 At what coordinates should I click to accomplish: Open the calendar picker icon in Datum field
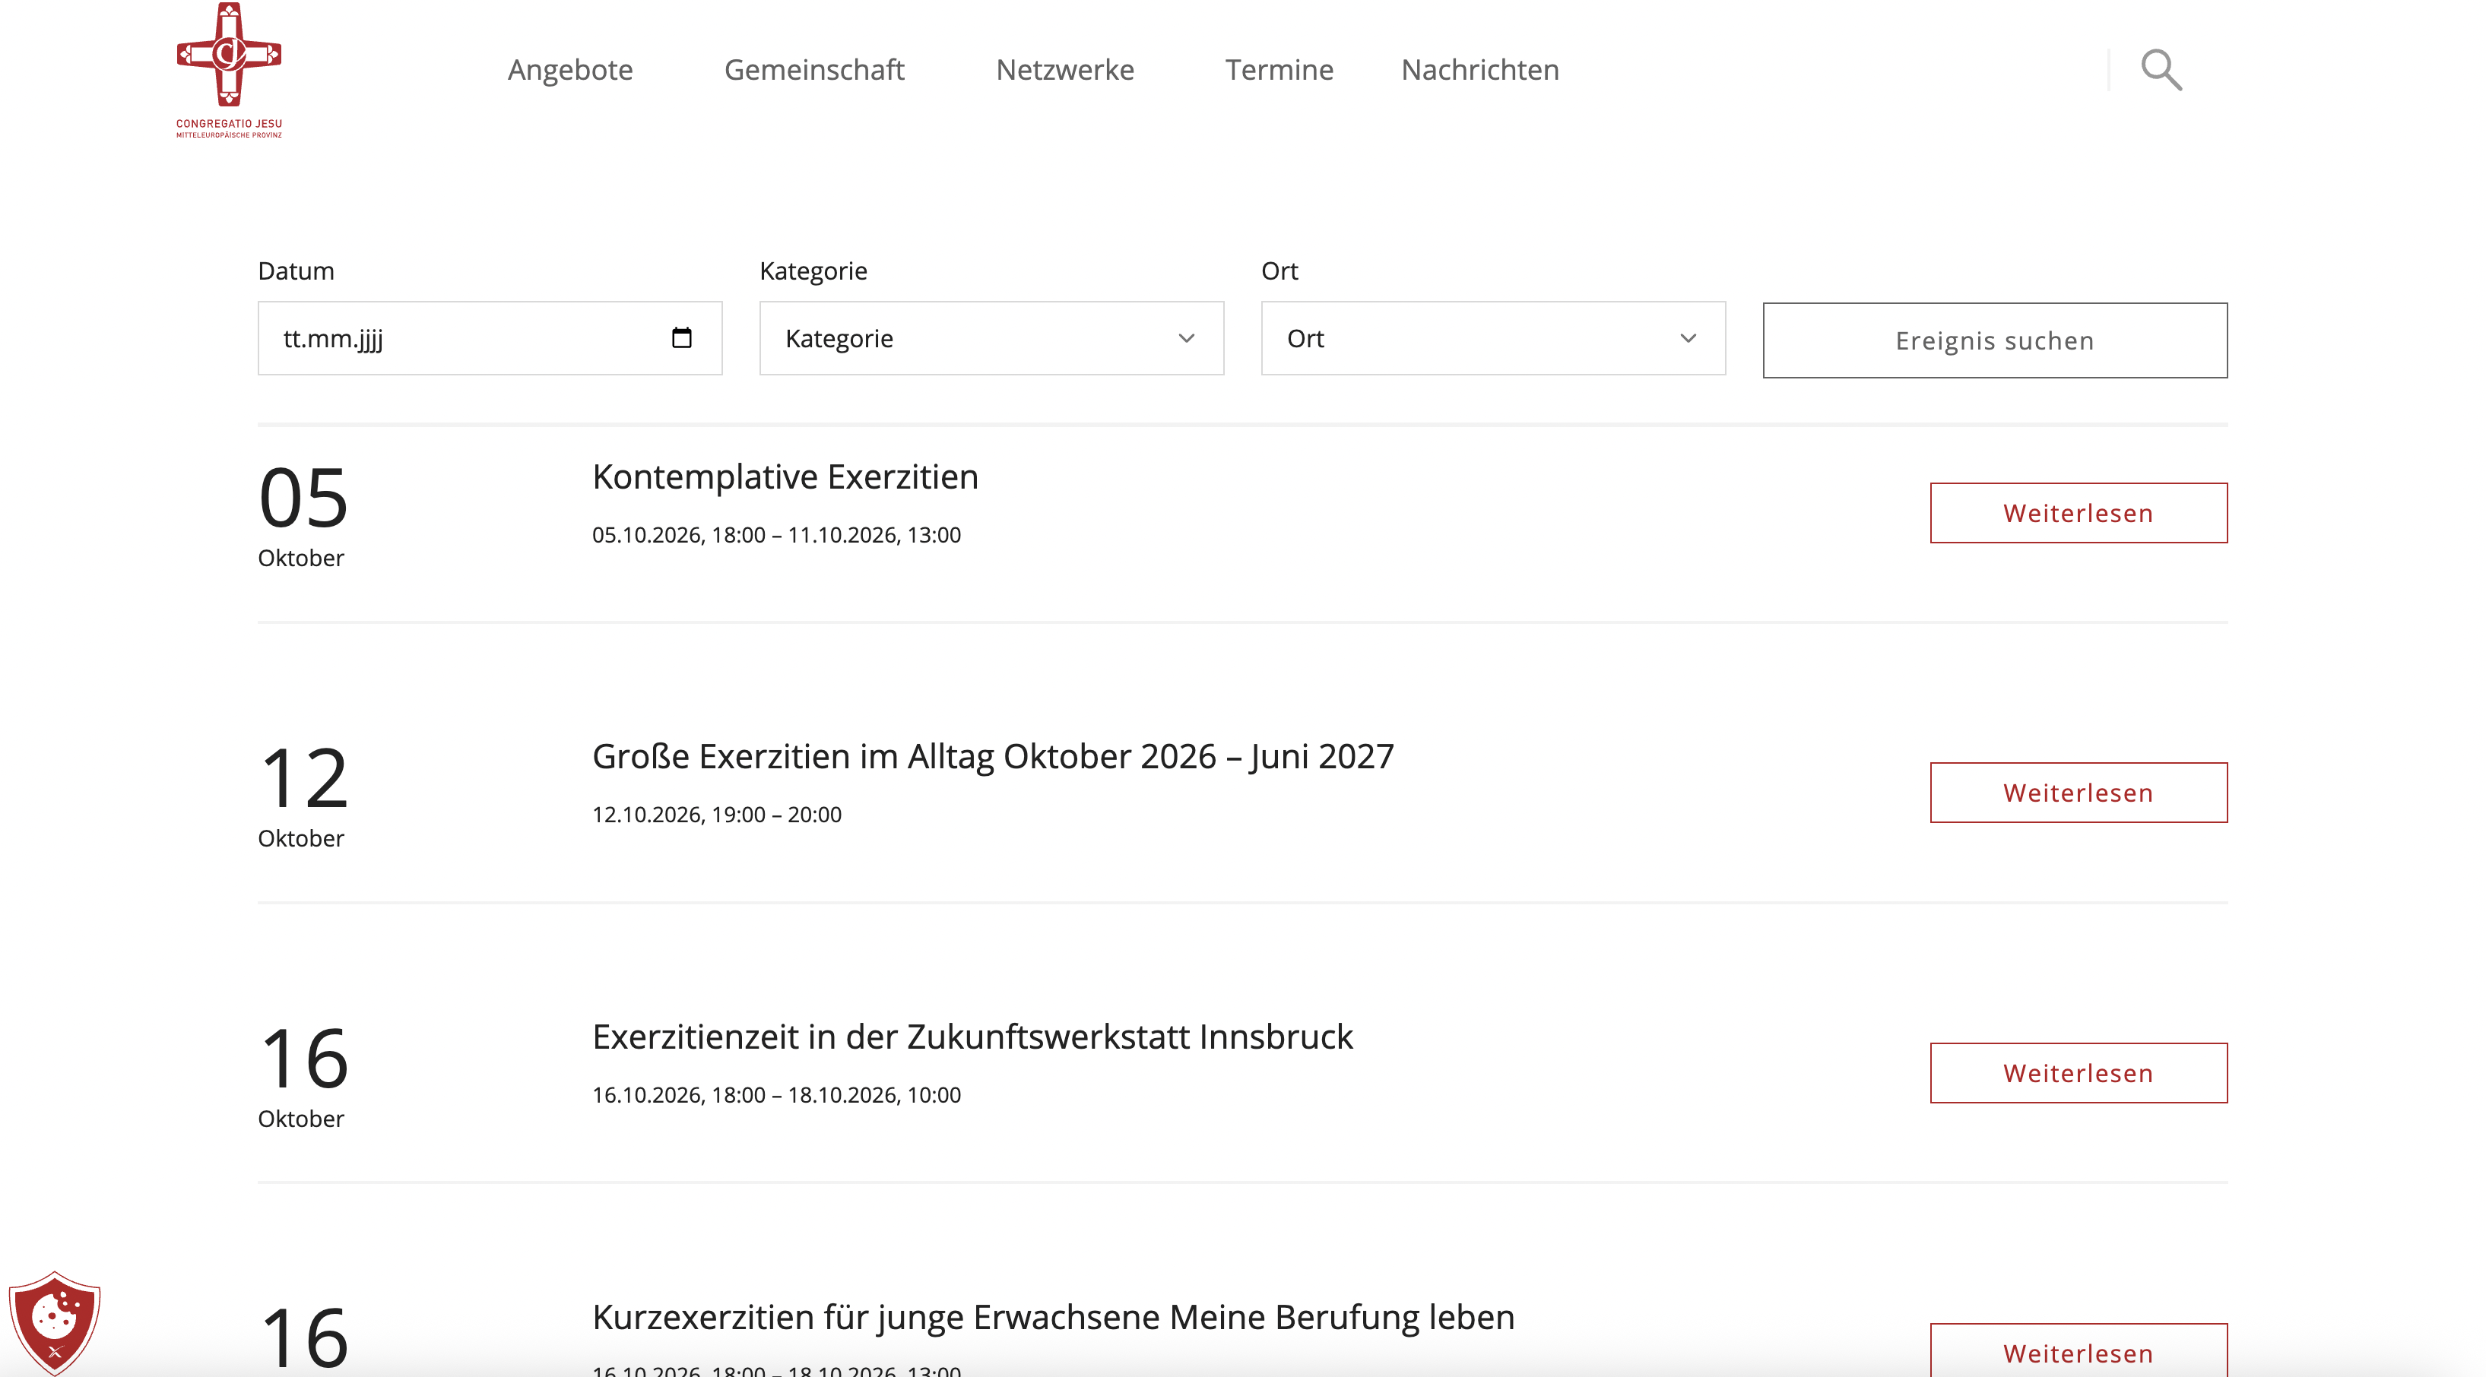681,337
